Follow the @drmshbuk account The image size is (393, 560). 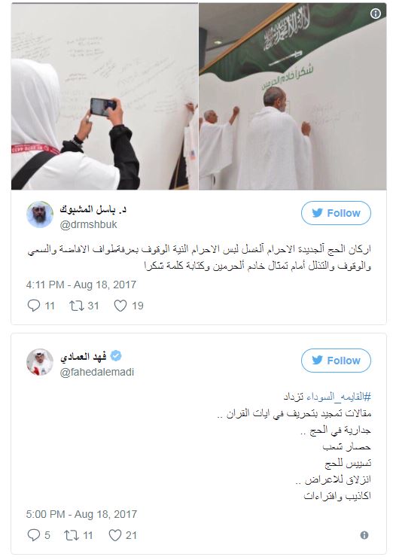(336, 213)
